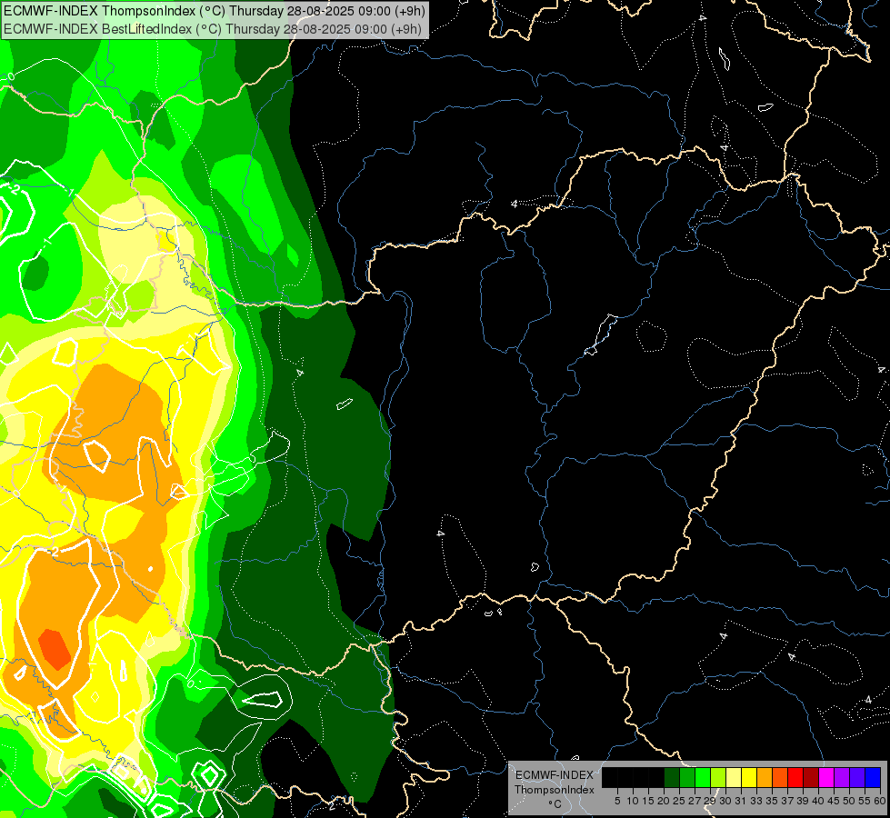Click the °C unit label in legend

tap(555, 804)
